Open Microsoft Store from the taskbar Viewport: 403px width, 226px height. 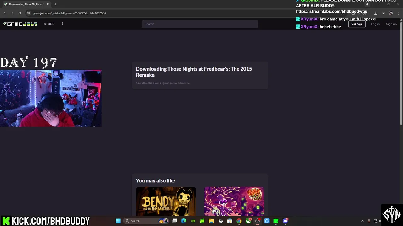(230, 221)
